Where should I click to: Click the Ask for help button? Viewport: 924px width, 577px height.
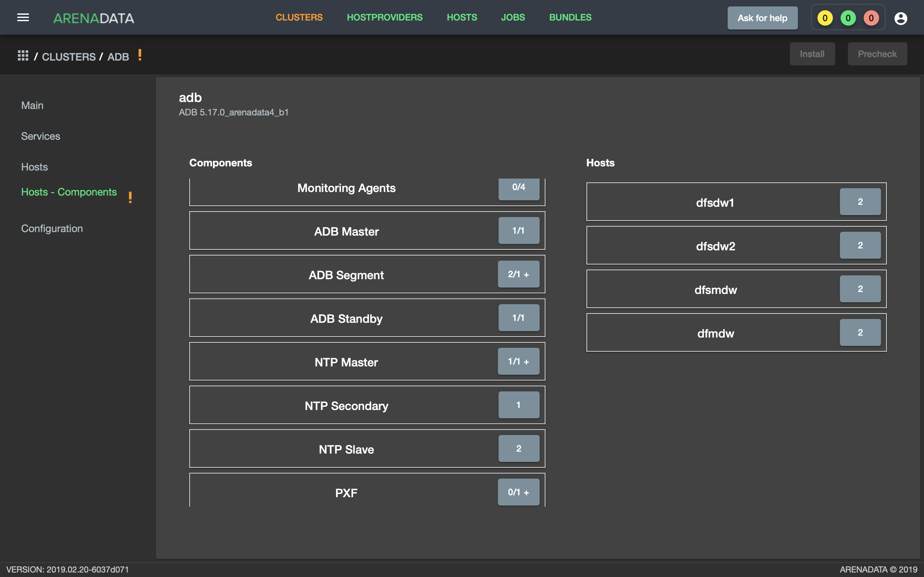[x=762, y=18]
